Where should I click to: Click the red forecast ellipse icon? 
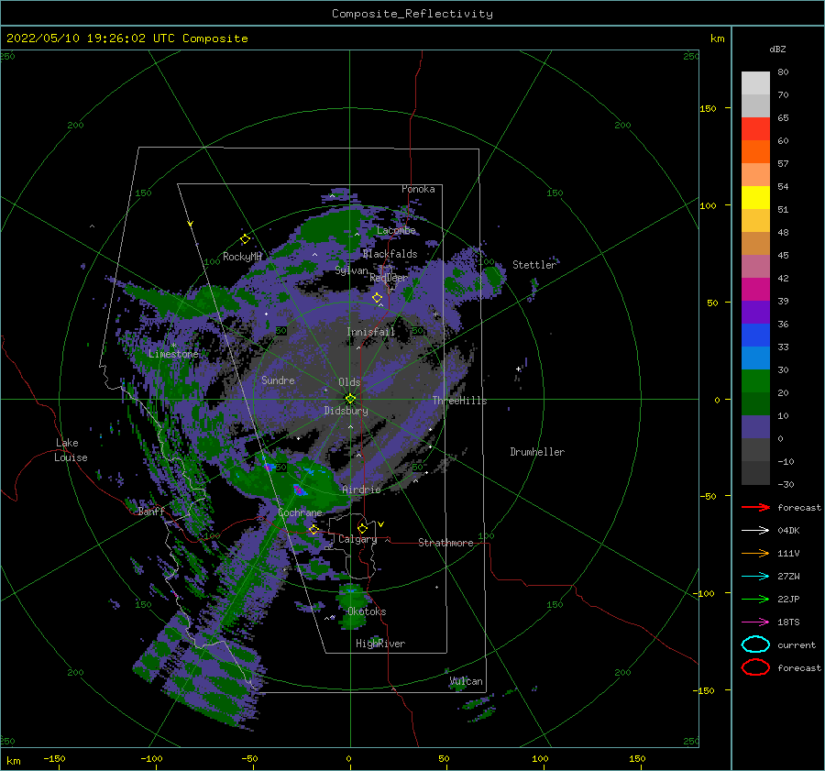click(755, 667)
